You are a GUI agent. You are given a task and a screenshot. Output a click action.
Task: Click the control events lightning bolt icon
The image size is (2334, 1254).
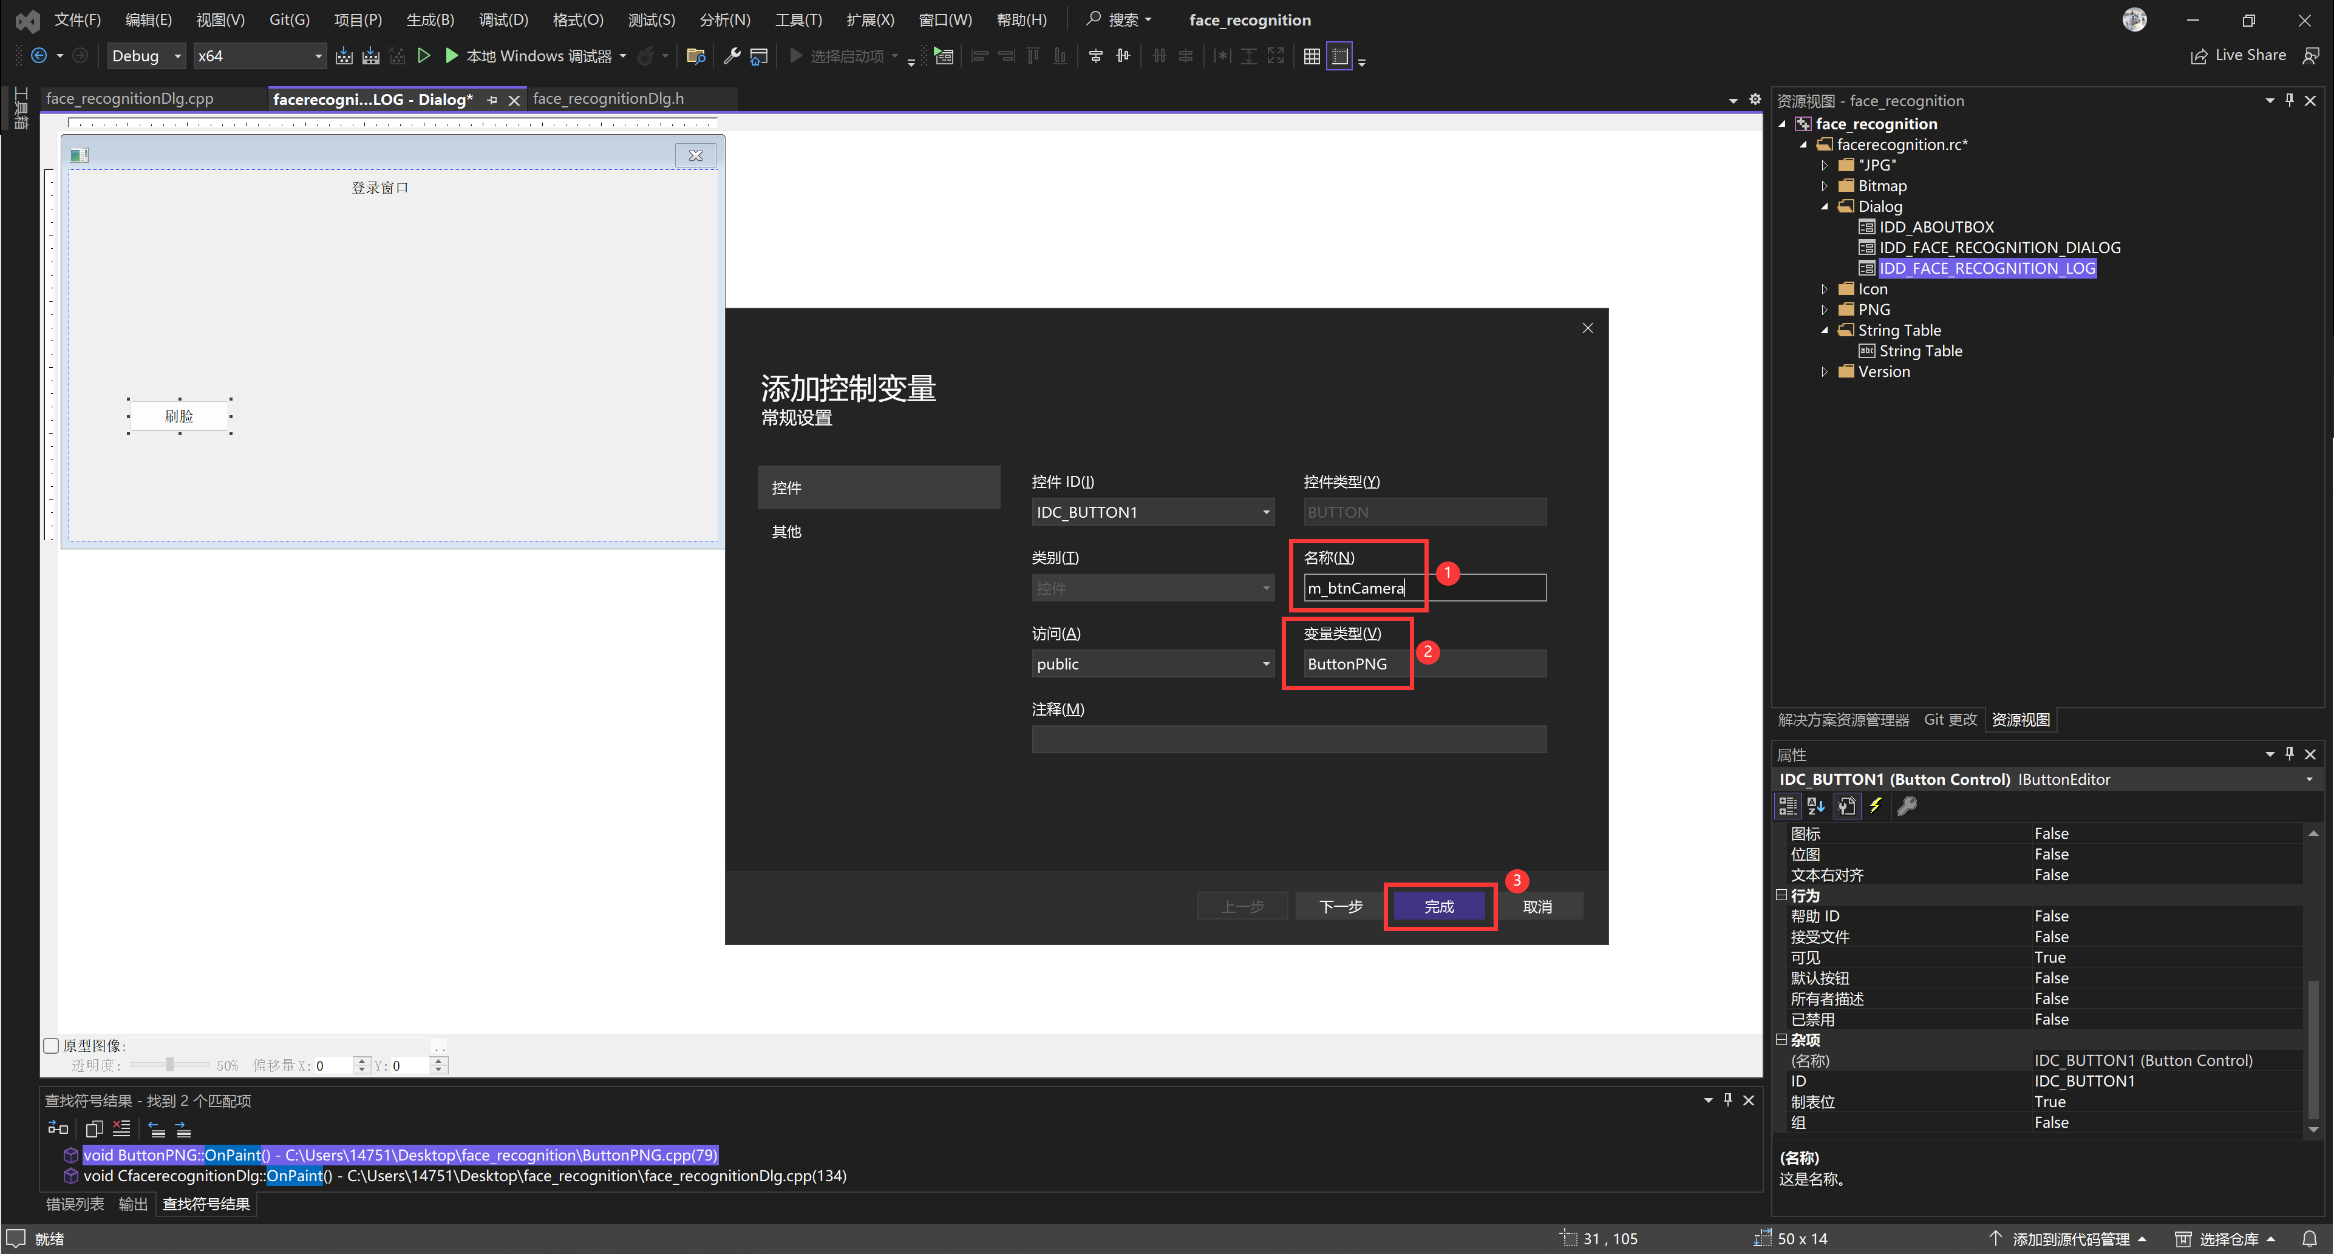coord(1876,805)
